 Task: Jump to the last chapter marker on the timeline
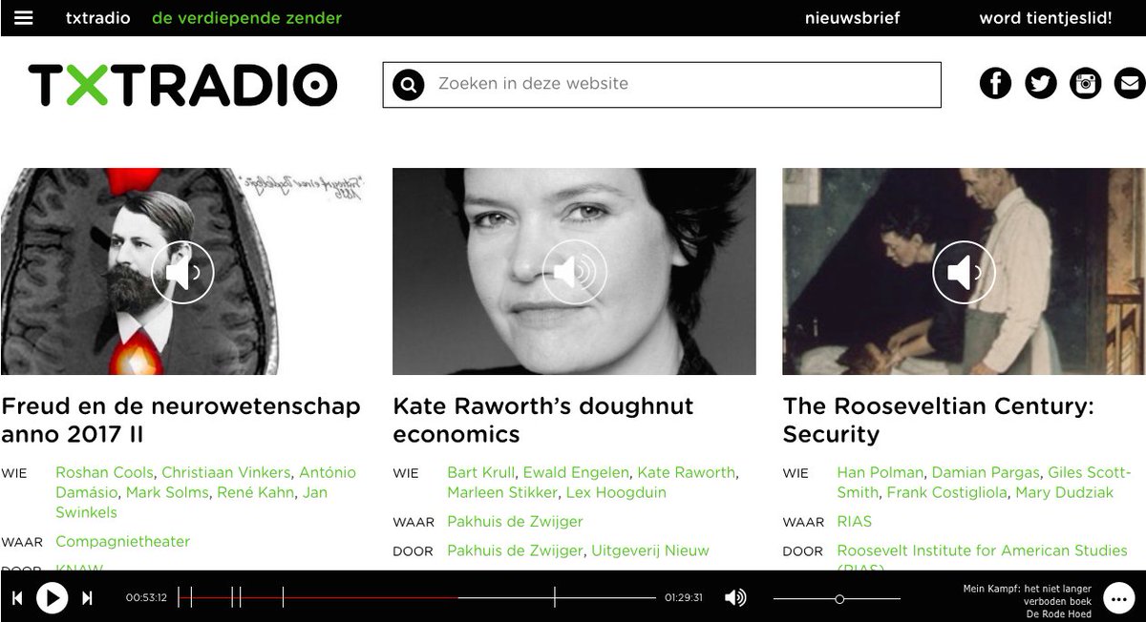click(555, 598)
